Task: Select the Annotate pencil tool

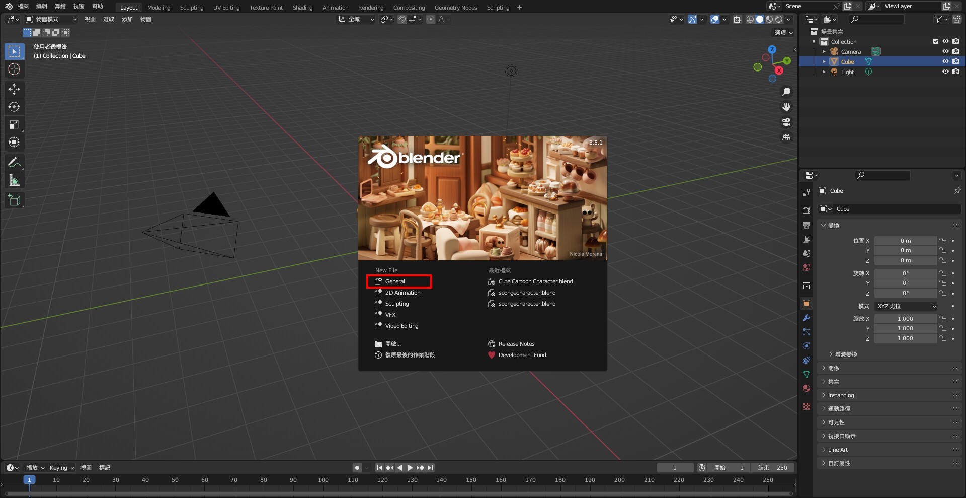Action: click(x=14, y=162)
